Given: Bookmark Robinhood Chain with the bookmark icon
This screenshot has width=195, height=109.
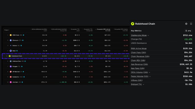Looking at the screenshot, I should point(191,24).
